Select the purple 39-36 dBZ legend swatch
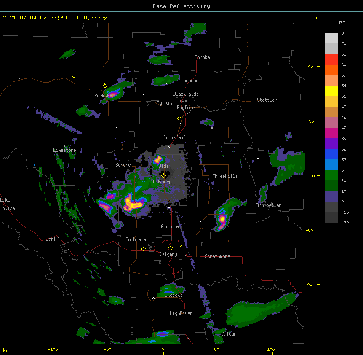Screen dimensions: 363x355 pos(331,144)
